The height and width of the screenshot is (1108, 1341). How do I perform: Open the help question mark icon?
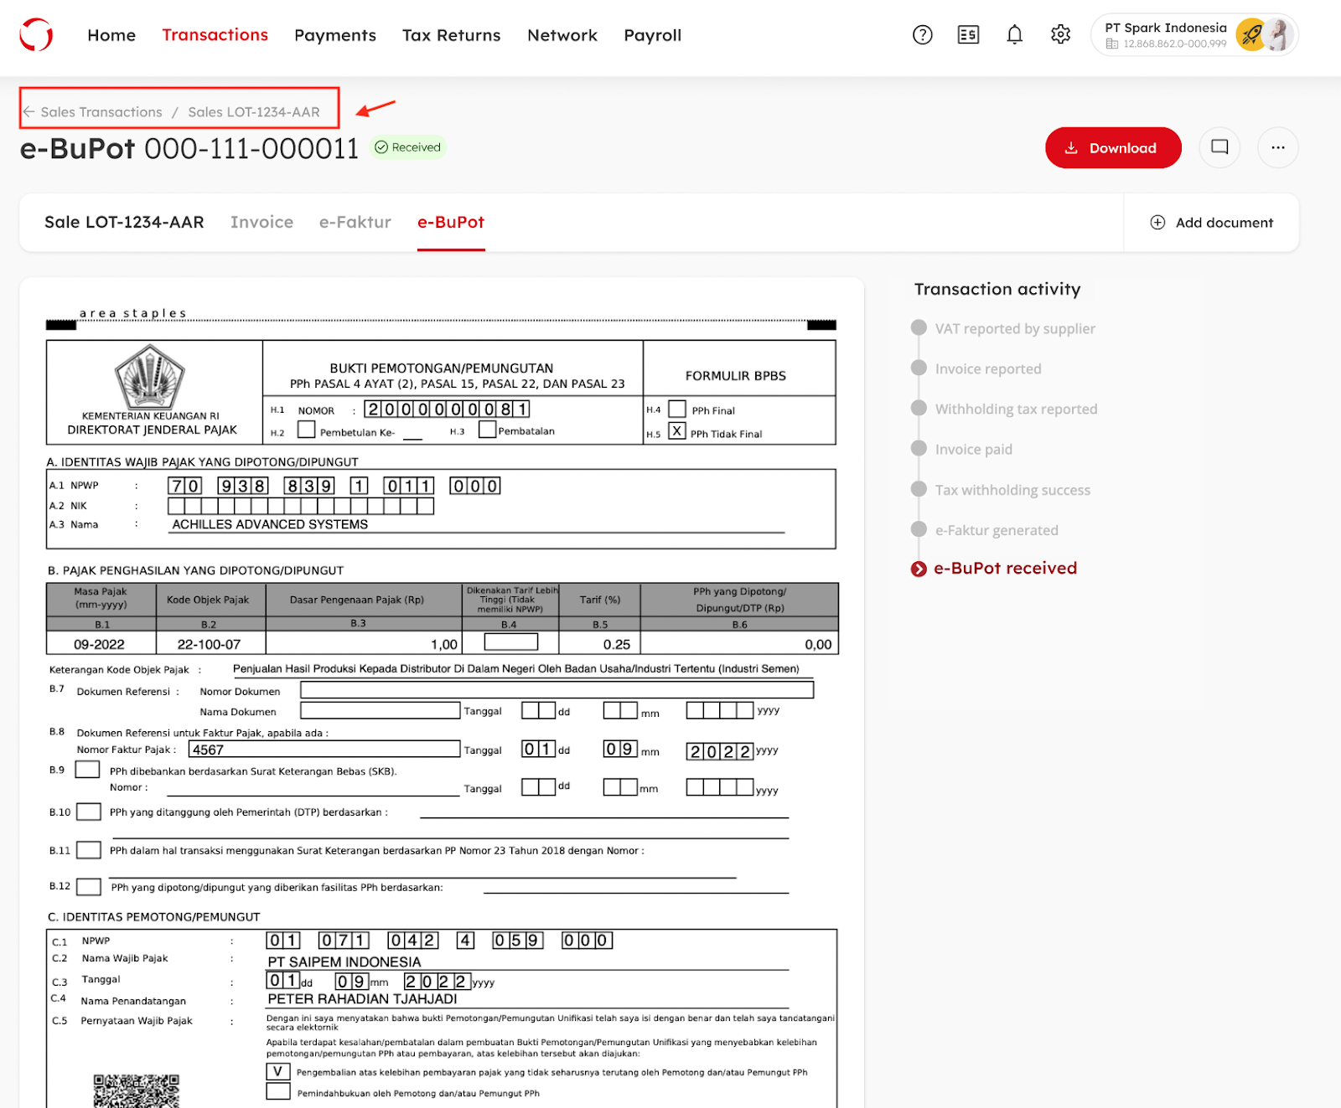[x=922, y=35]
